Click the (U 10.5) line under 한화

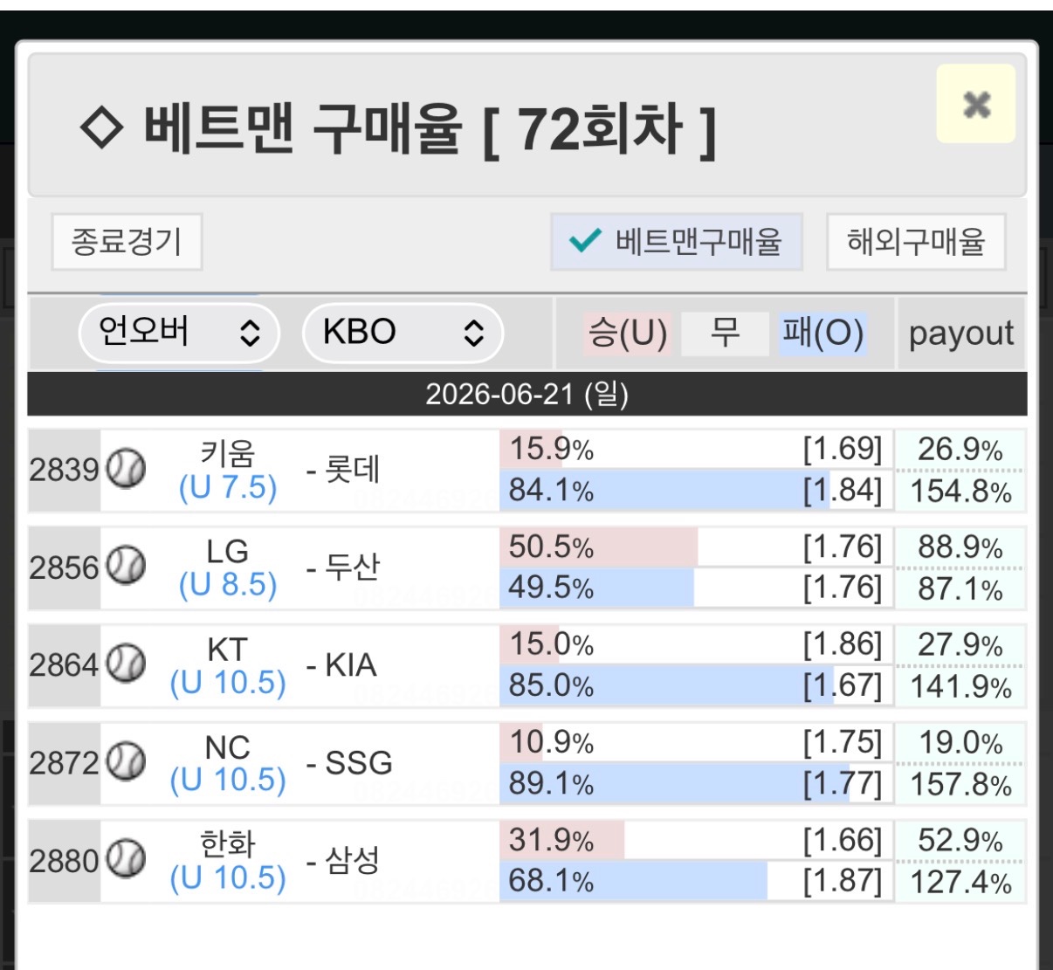[227, 878]
